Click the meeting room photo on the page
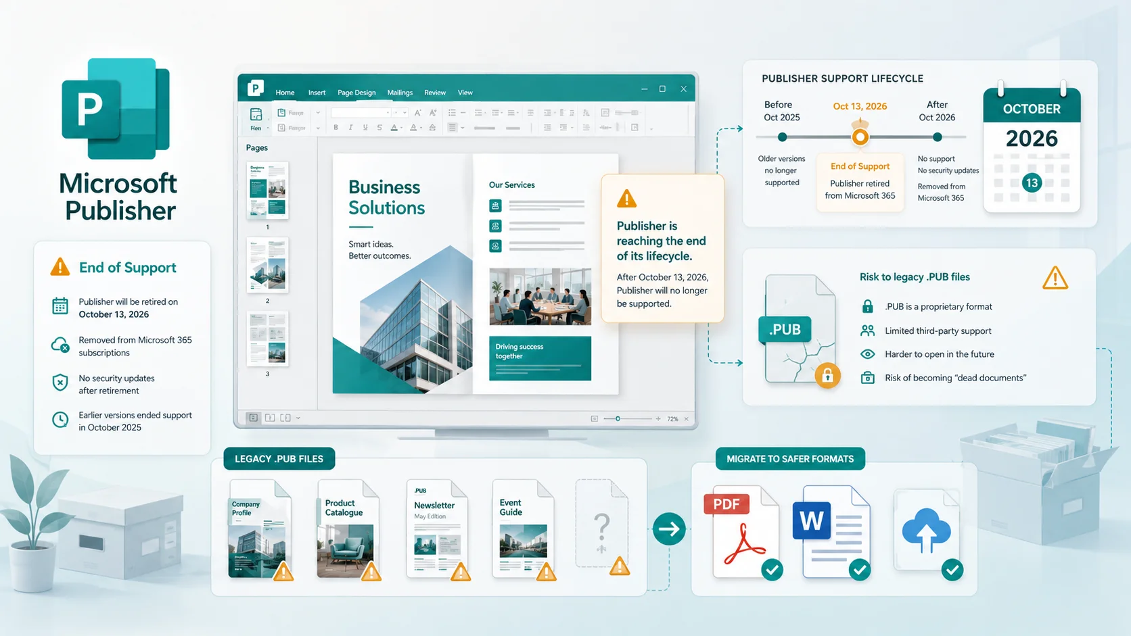The image size is (1131, 636). tap(540, 297)
